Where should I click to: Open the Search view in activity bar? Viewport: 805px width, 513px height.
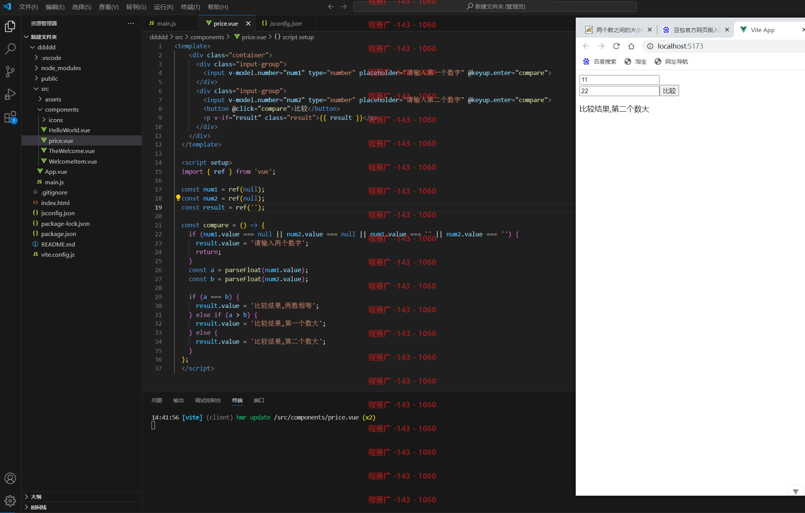pos(10,49)
